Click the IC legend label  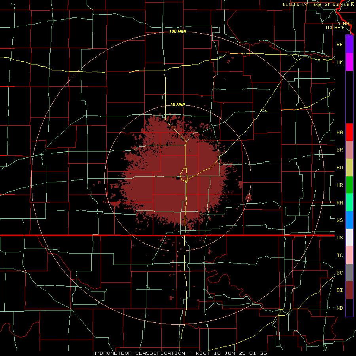[339, 256]
